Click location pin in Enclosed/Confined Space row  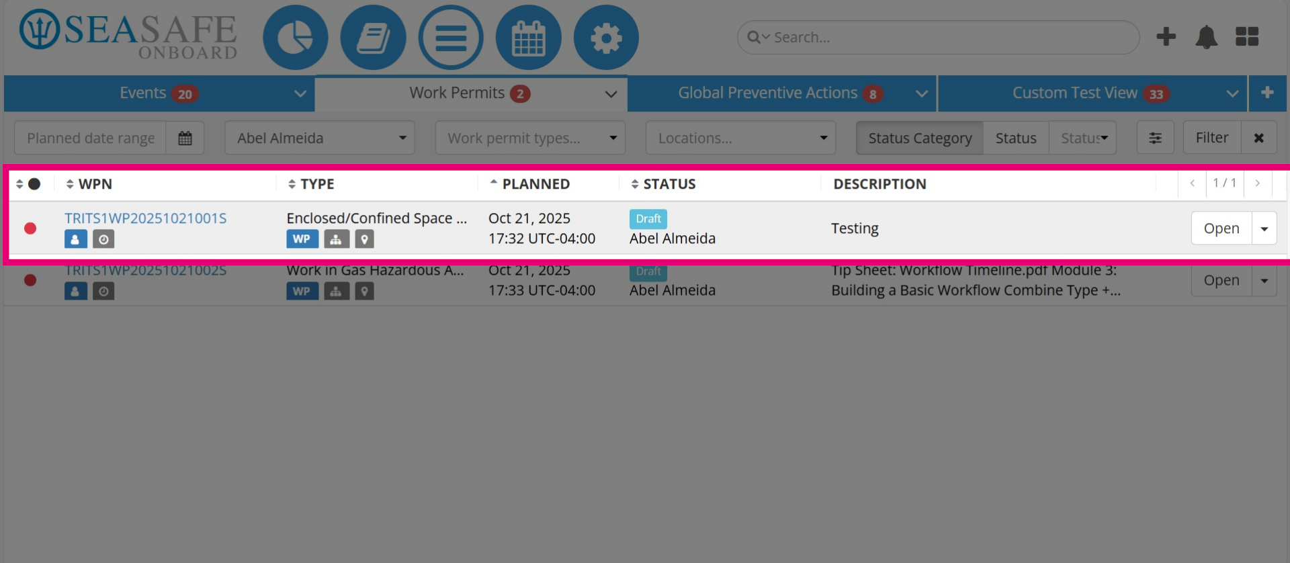[364, 239]
